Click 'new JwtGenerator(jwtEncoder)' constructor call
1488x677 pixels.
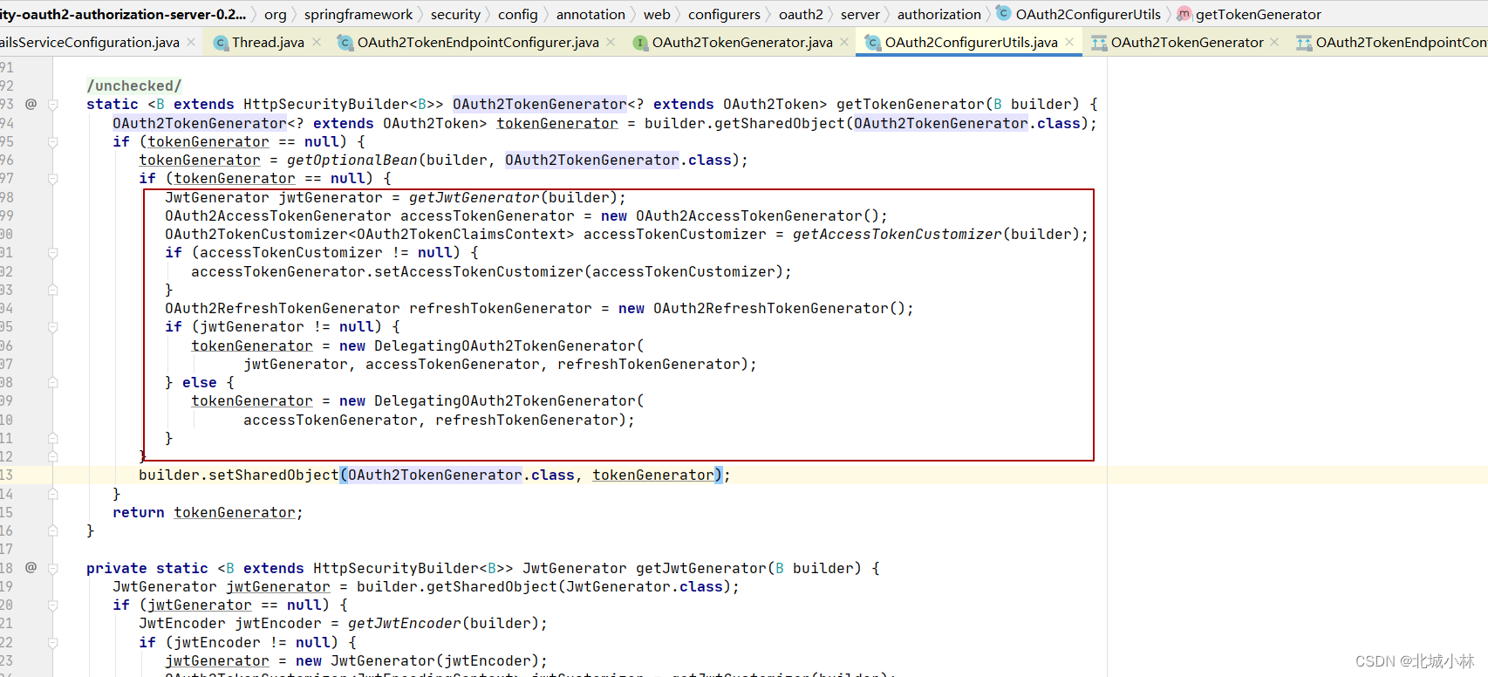point(422,660)
